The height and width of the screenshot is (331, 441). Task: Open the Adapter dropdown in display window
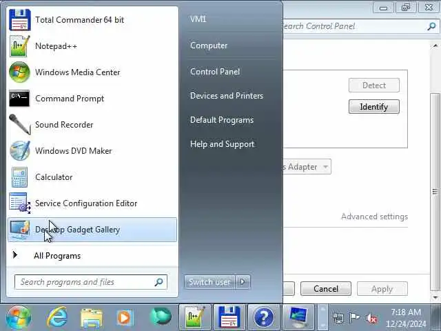[326, 167]
